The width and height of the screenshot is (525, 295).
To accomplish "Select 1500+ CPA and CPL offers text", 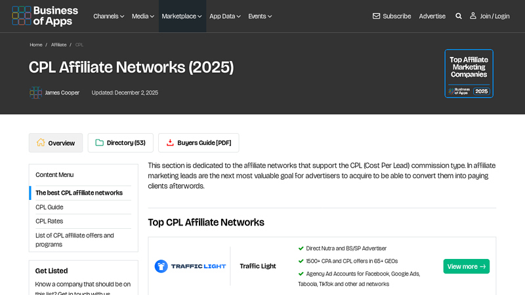I will pyautogui.click(x=352, y=261).
